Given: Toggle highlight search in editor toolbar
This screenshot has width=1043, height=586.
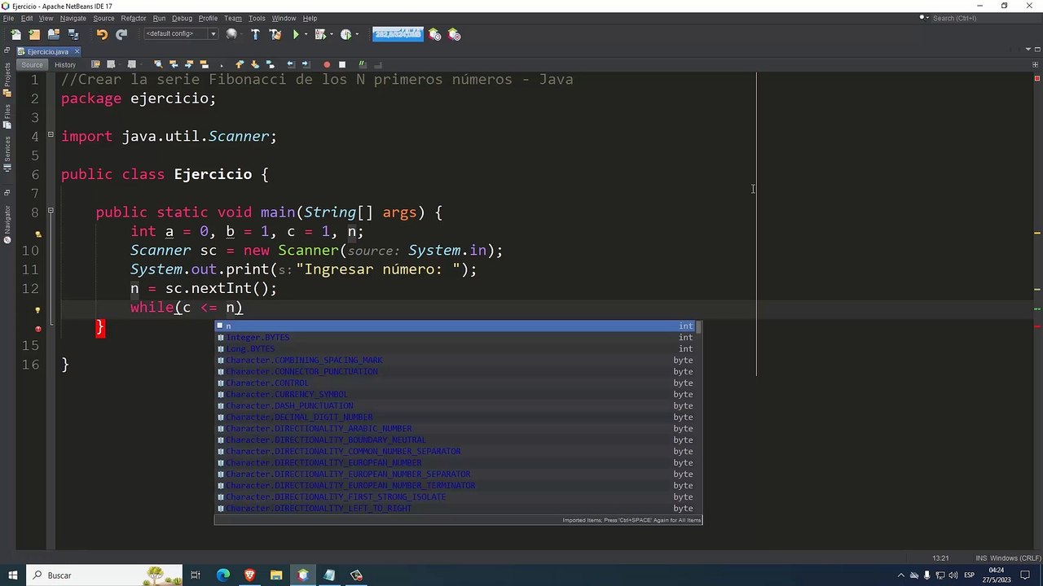Looking at the screenshot, I should (205, 64).
